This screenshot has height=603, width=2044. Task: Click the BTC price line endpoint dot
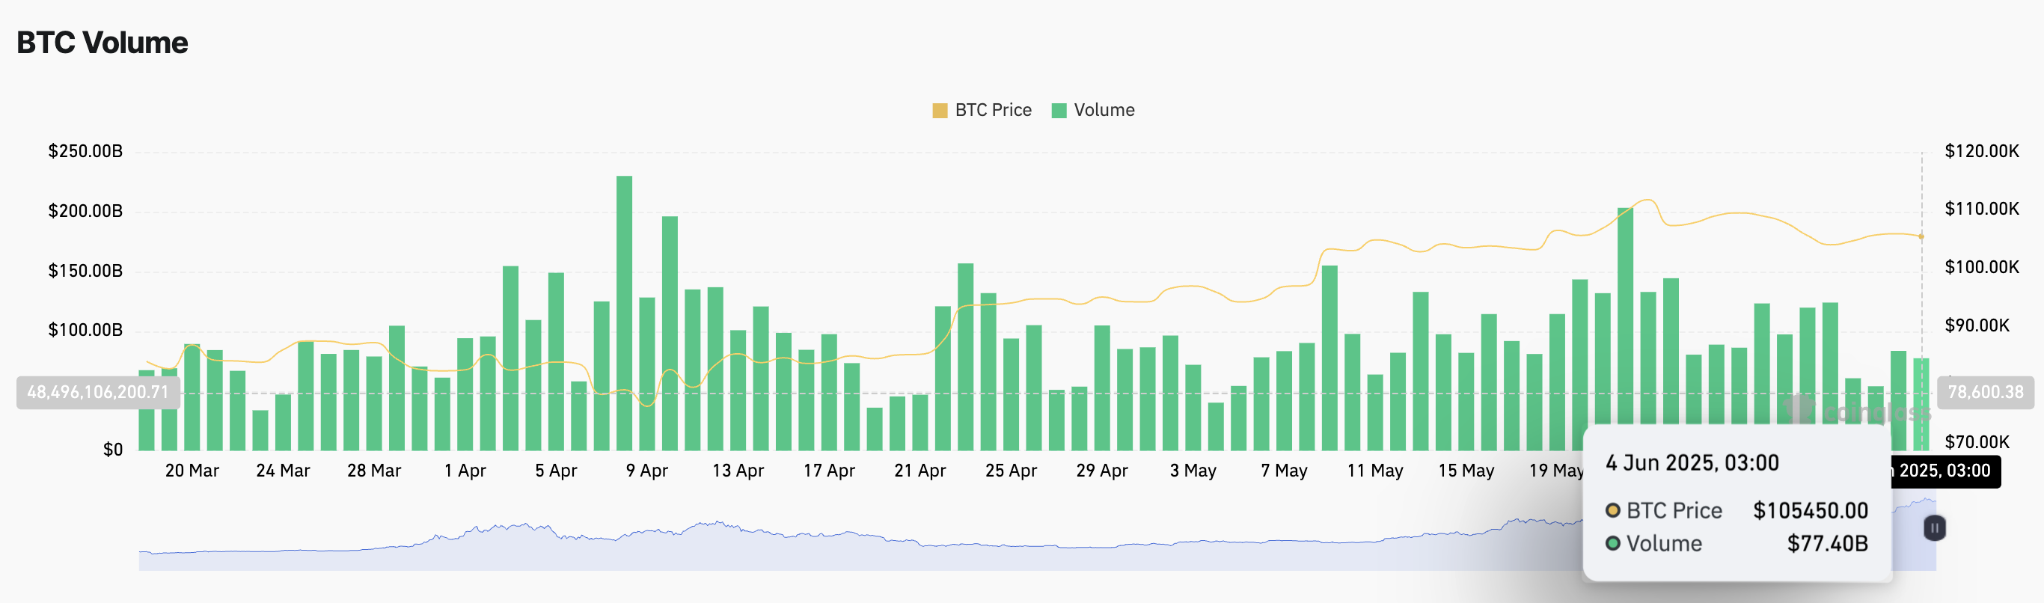1921,236
